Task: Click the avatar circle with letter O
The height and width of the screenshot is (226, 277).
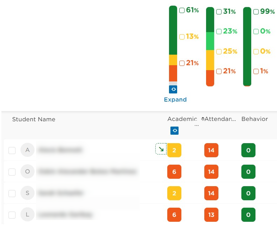Action: click(x=28, y=171)
